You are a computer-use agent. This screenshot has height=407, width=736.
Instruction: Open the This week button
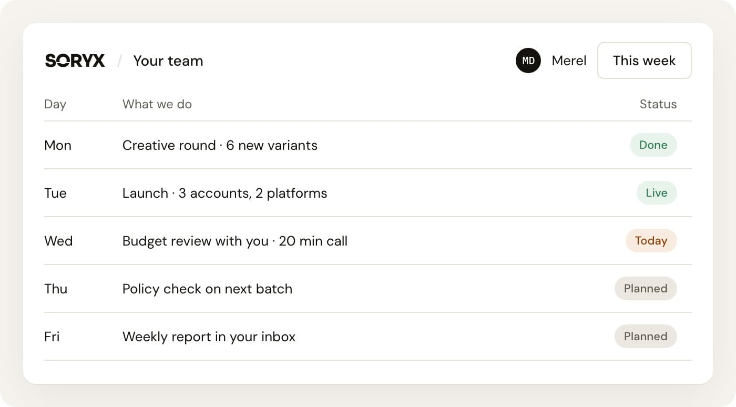(644, 60)
